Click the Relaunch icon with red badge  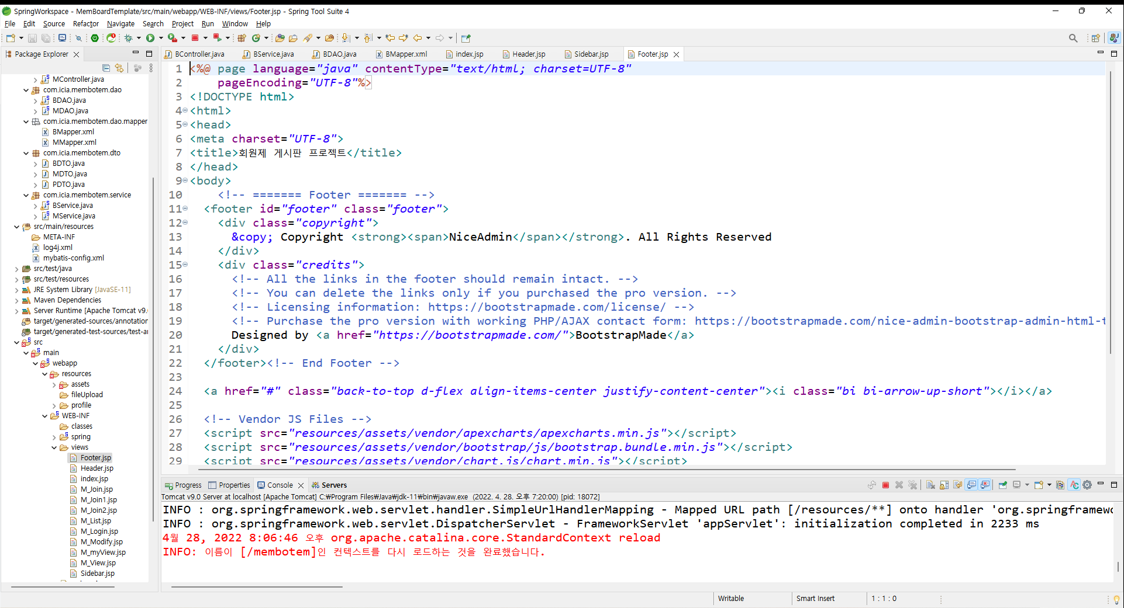coord(111,38)
